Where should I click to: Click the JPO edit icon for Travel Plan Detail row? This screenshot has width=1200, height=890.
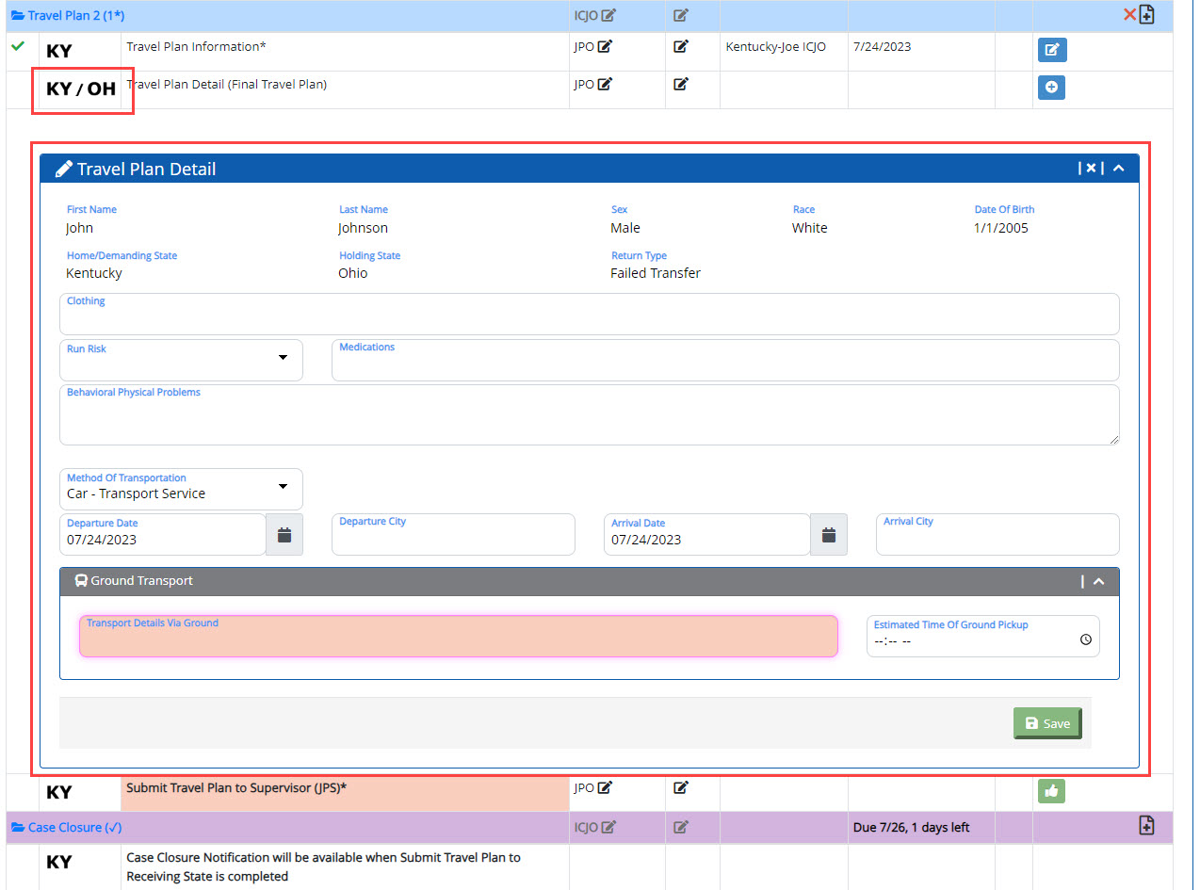pos(605,84)
